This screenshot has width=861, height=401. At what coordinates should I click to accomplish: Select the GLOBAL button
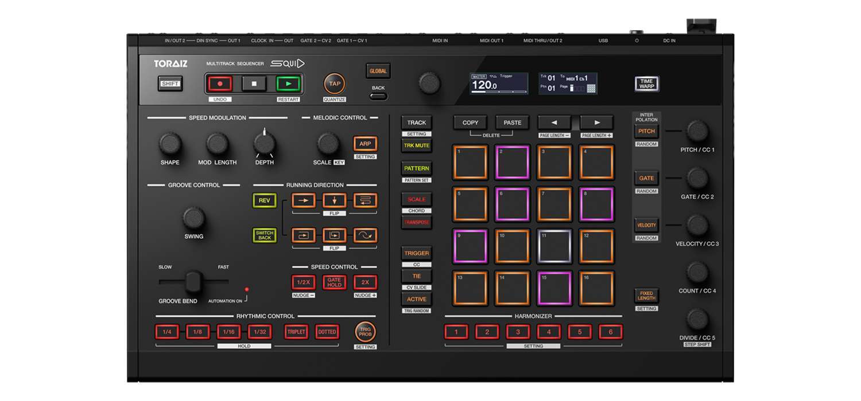click(378, 71)
